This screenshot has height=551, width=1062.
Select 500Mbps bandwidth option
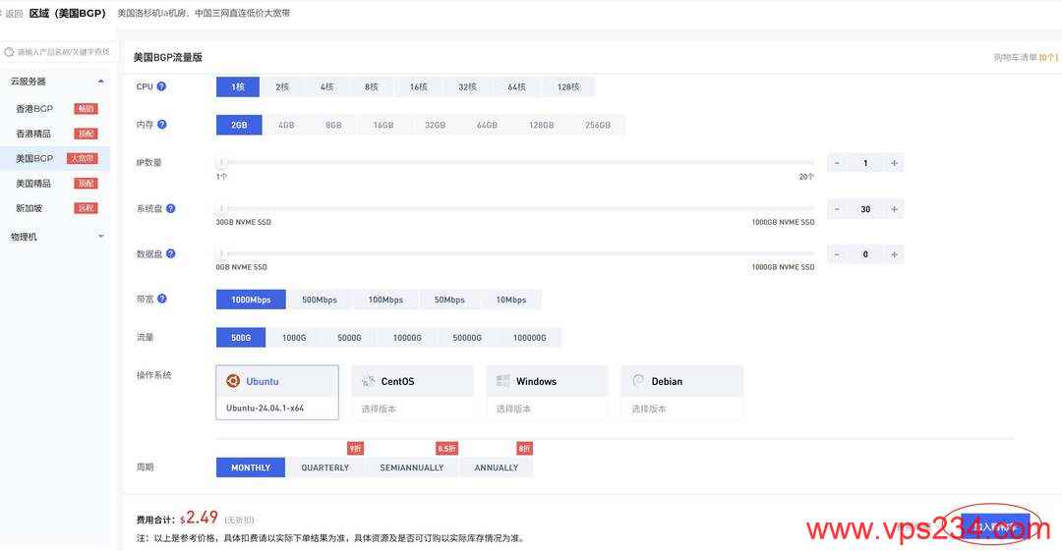(319, 300)
